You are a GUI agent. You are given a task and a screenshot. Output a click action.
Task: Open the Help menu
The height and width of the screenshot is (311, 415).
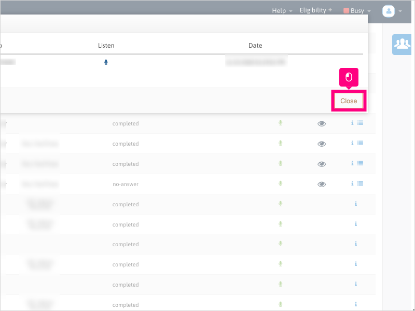282,11
